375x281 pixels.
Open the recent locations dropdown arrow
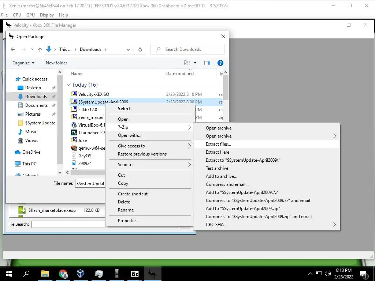click(x=32, y=49)
